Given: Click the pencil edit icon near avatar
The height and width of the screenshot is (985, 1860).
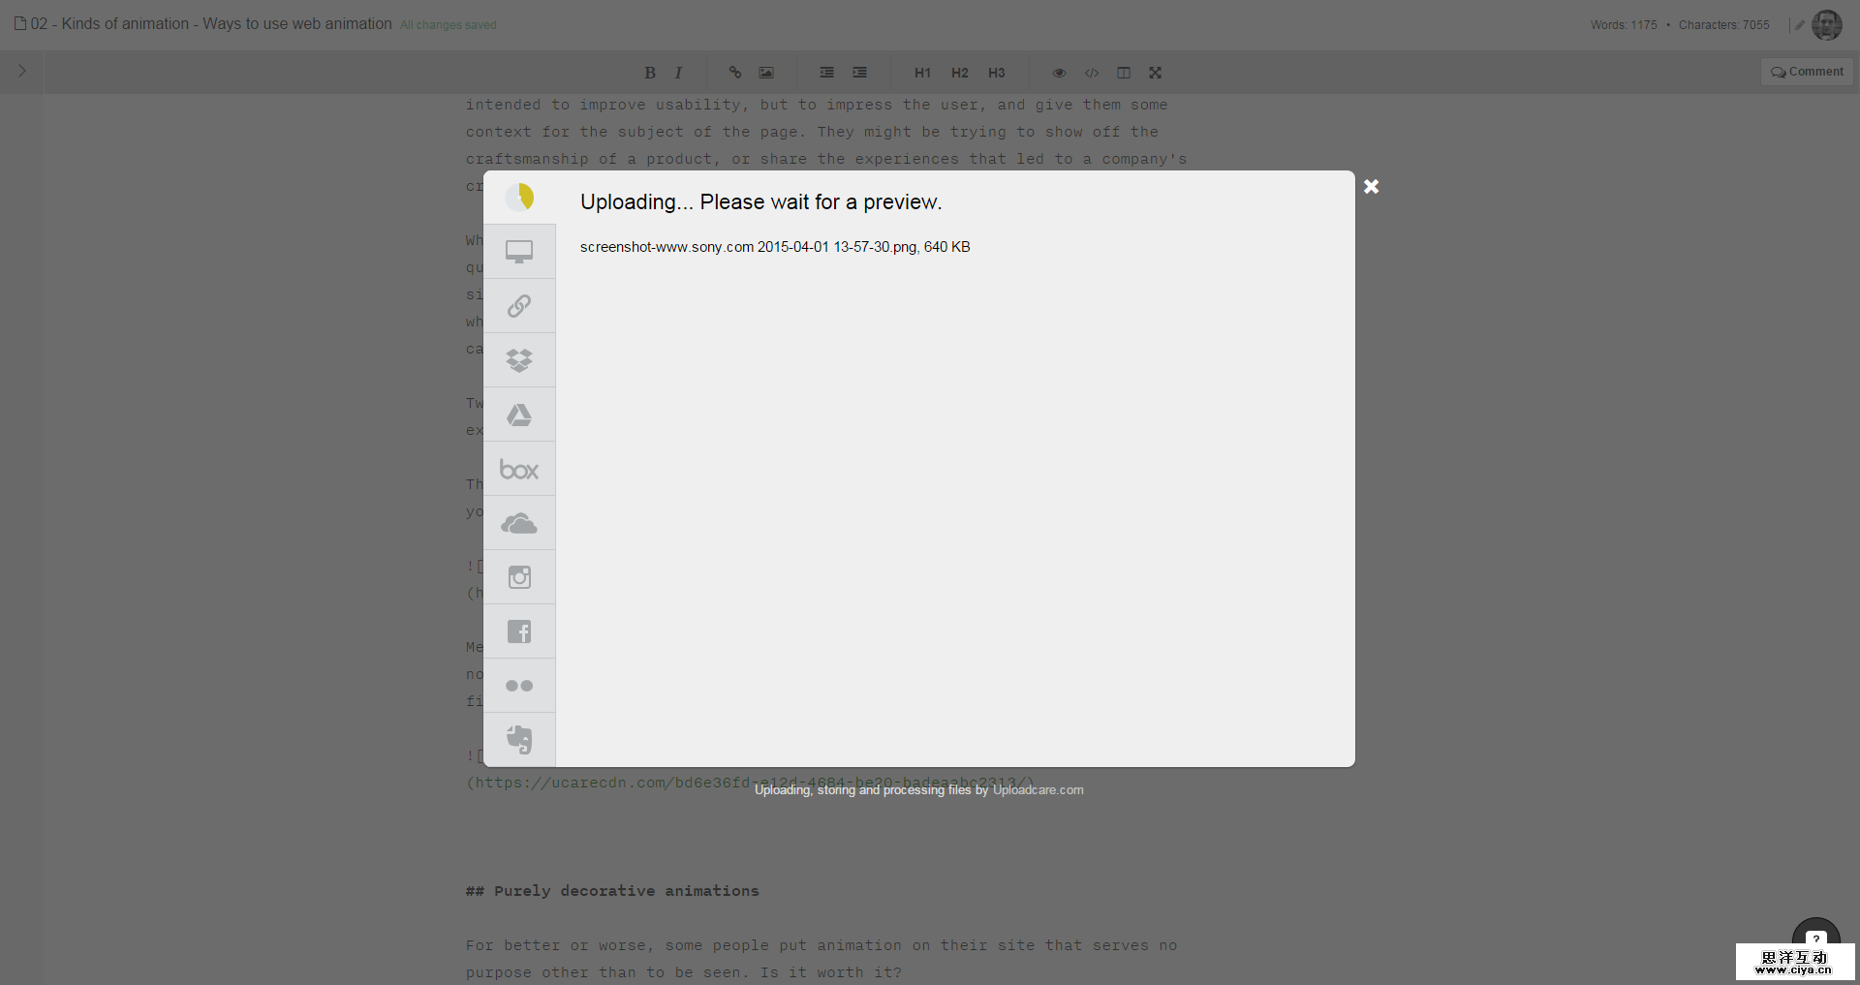Looking at the screenshot, I should coord(1800,25).
